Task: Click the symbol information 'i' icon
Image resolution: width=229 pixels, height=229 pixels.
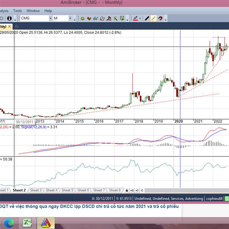Action: pyautogui.click(x=9, y=18)
